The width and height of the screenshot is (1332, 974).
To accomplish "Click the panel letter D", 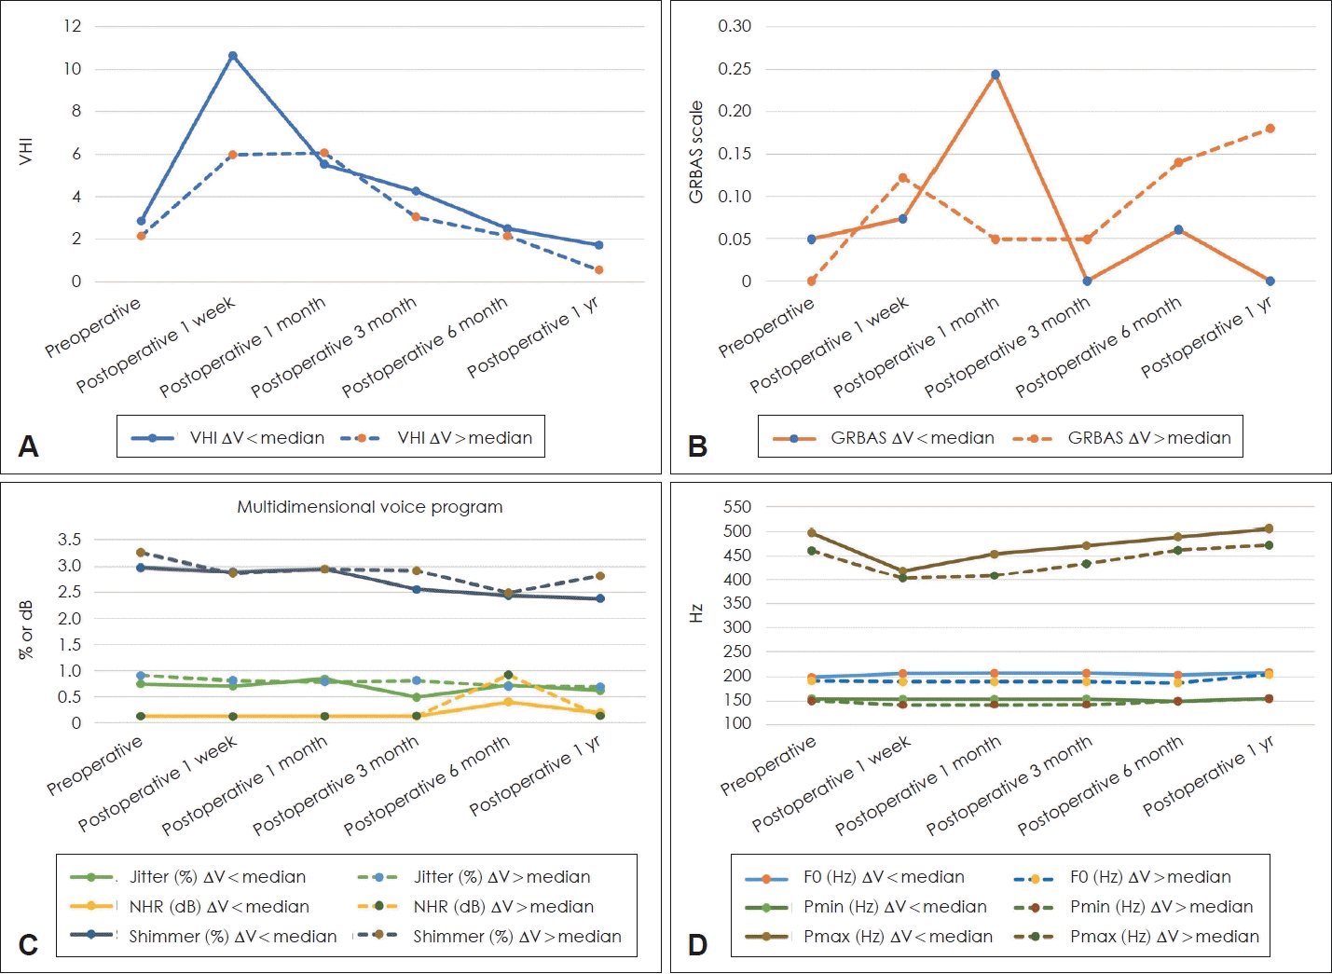I will tap(697, 945).
